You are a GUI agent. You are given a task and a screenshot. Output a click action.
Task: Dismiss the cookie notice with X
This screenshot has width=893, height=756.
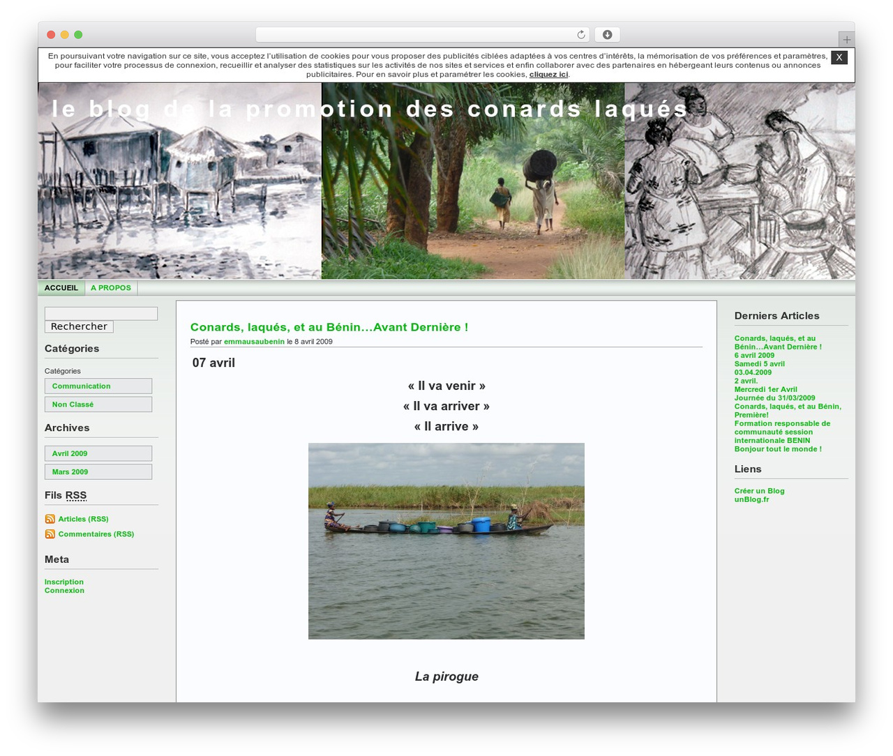tap(839, 58)
